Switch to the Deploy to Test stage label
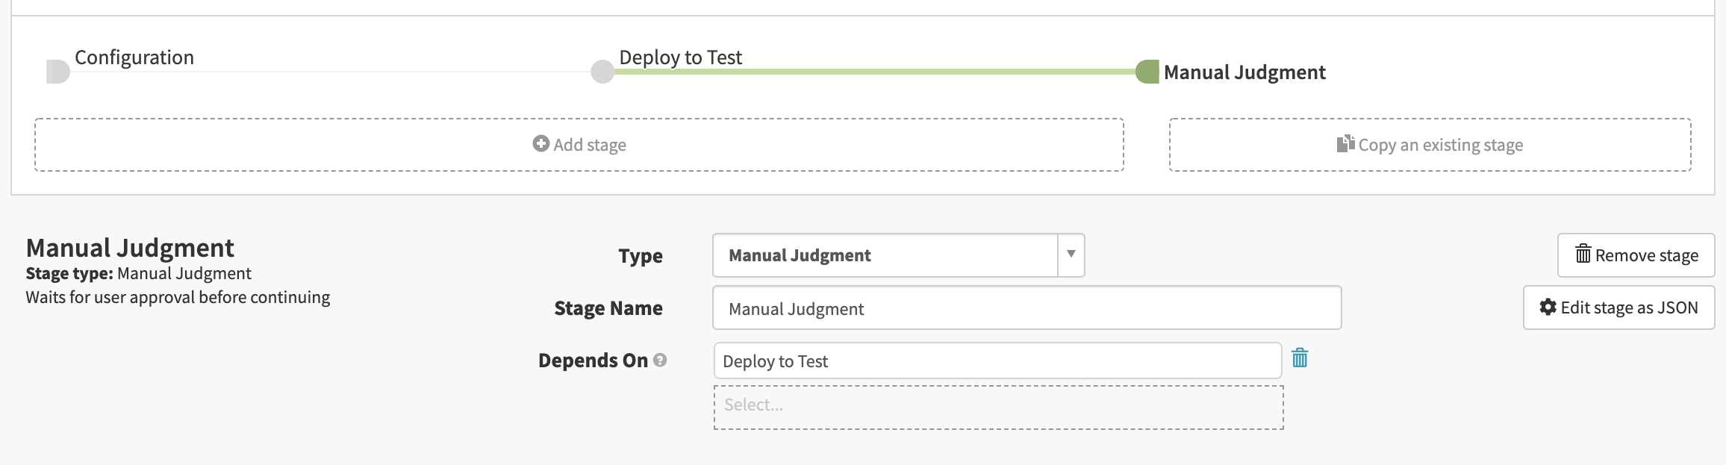The width and height of the screenshot is (1726, 465). point(680,57)
